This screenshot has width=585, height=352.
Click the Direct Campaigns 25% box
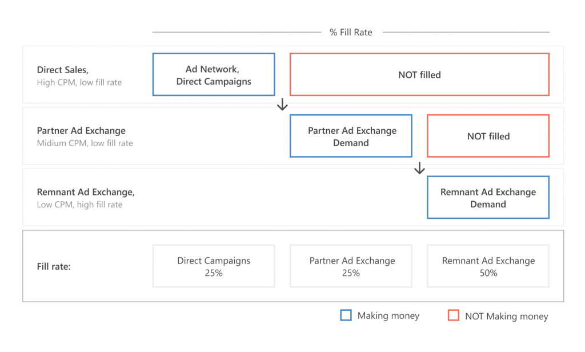pyautogui.click(x=213, y=266)
